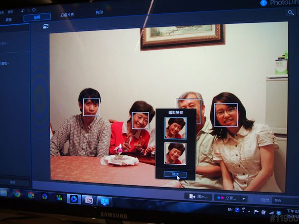The width and height of the screenshot is (299, 224).
Task: Click the PhotoDirector update arrow icon
Action: [x=264, y=3]
